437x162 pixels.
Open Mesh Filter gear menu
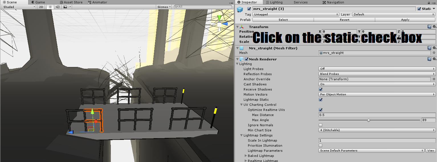[x=434, y=48]
